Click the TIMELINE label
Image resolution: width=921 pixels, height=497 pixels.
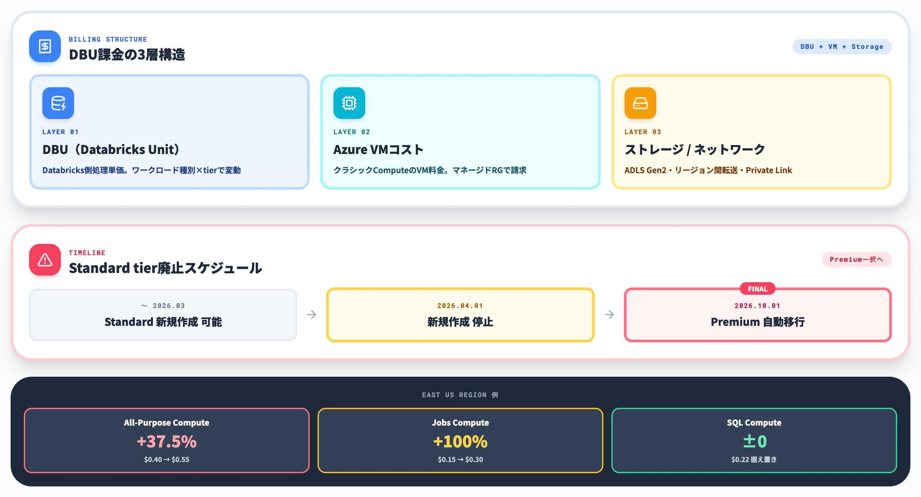coord(87,253)
